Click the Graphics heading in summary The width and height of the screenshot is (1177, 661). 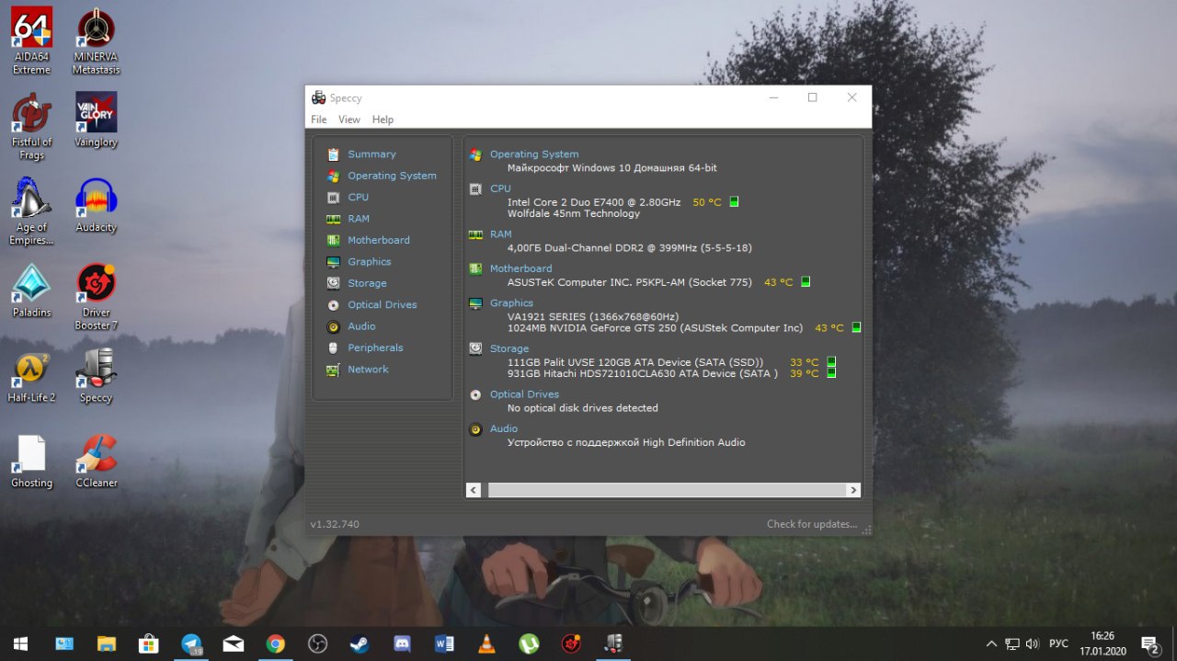tap(511, 303)
